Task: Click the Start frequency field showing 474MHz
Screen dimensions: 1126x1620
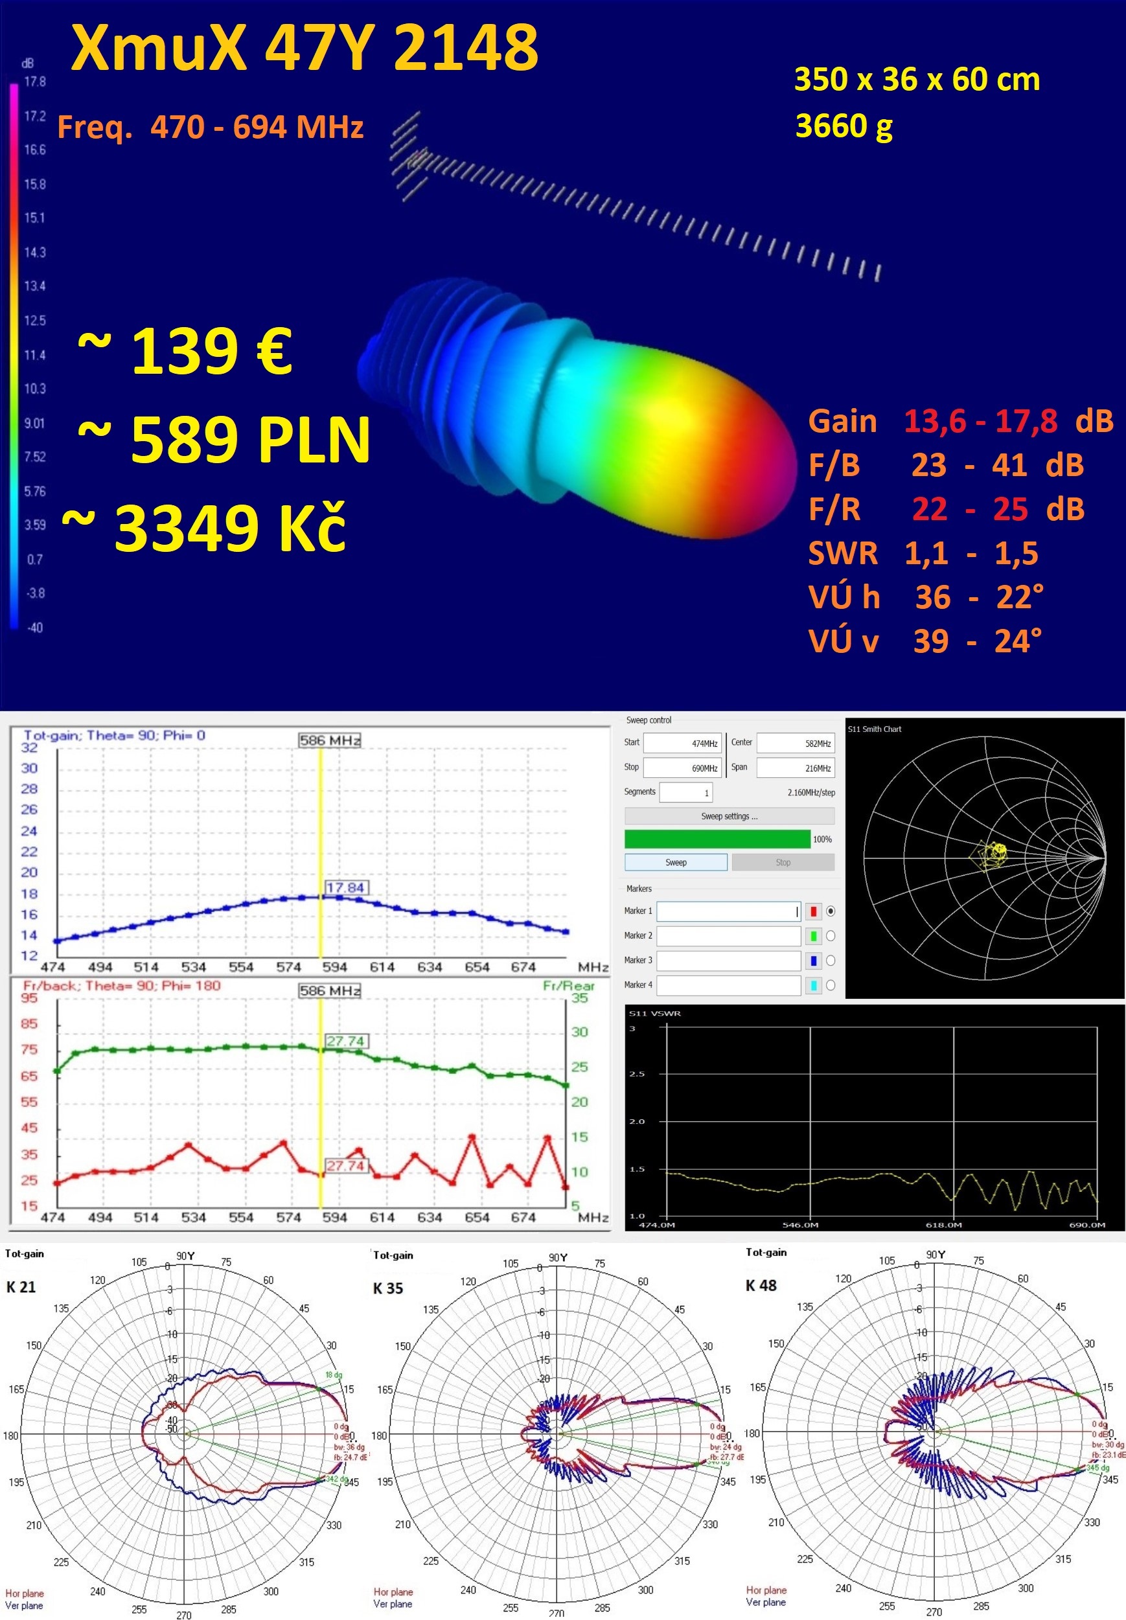Action: tap(682, 744)
